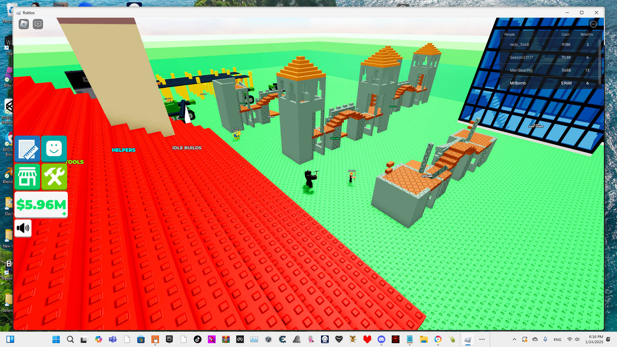Open Discord from the taskbar

pos(381,339)
